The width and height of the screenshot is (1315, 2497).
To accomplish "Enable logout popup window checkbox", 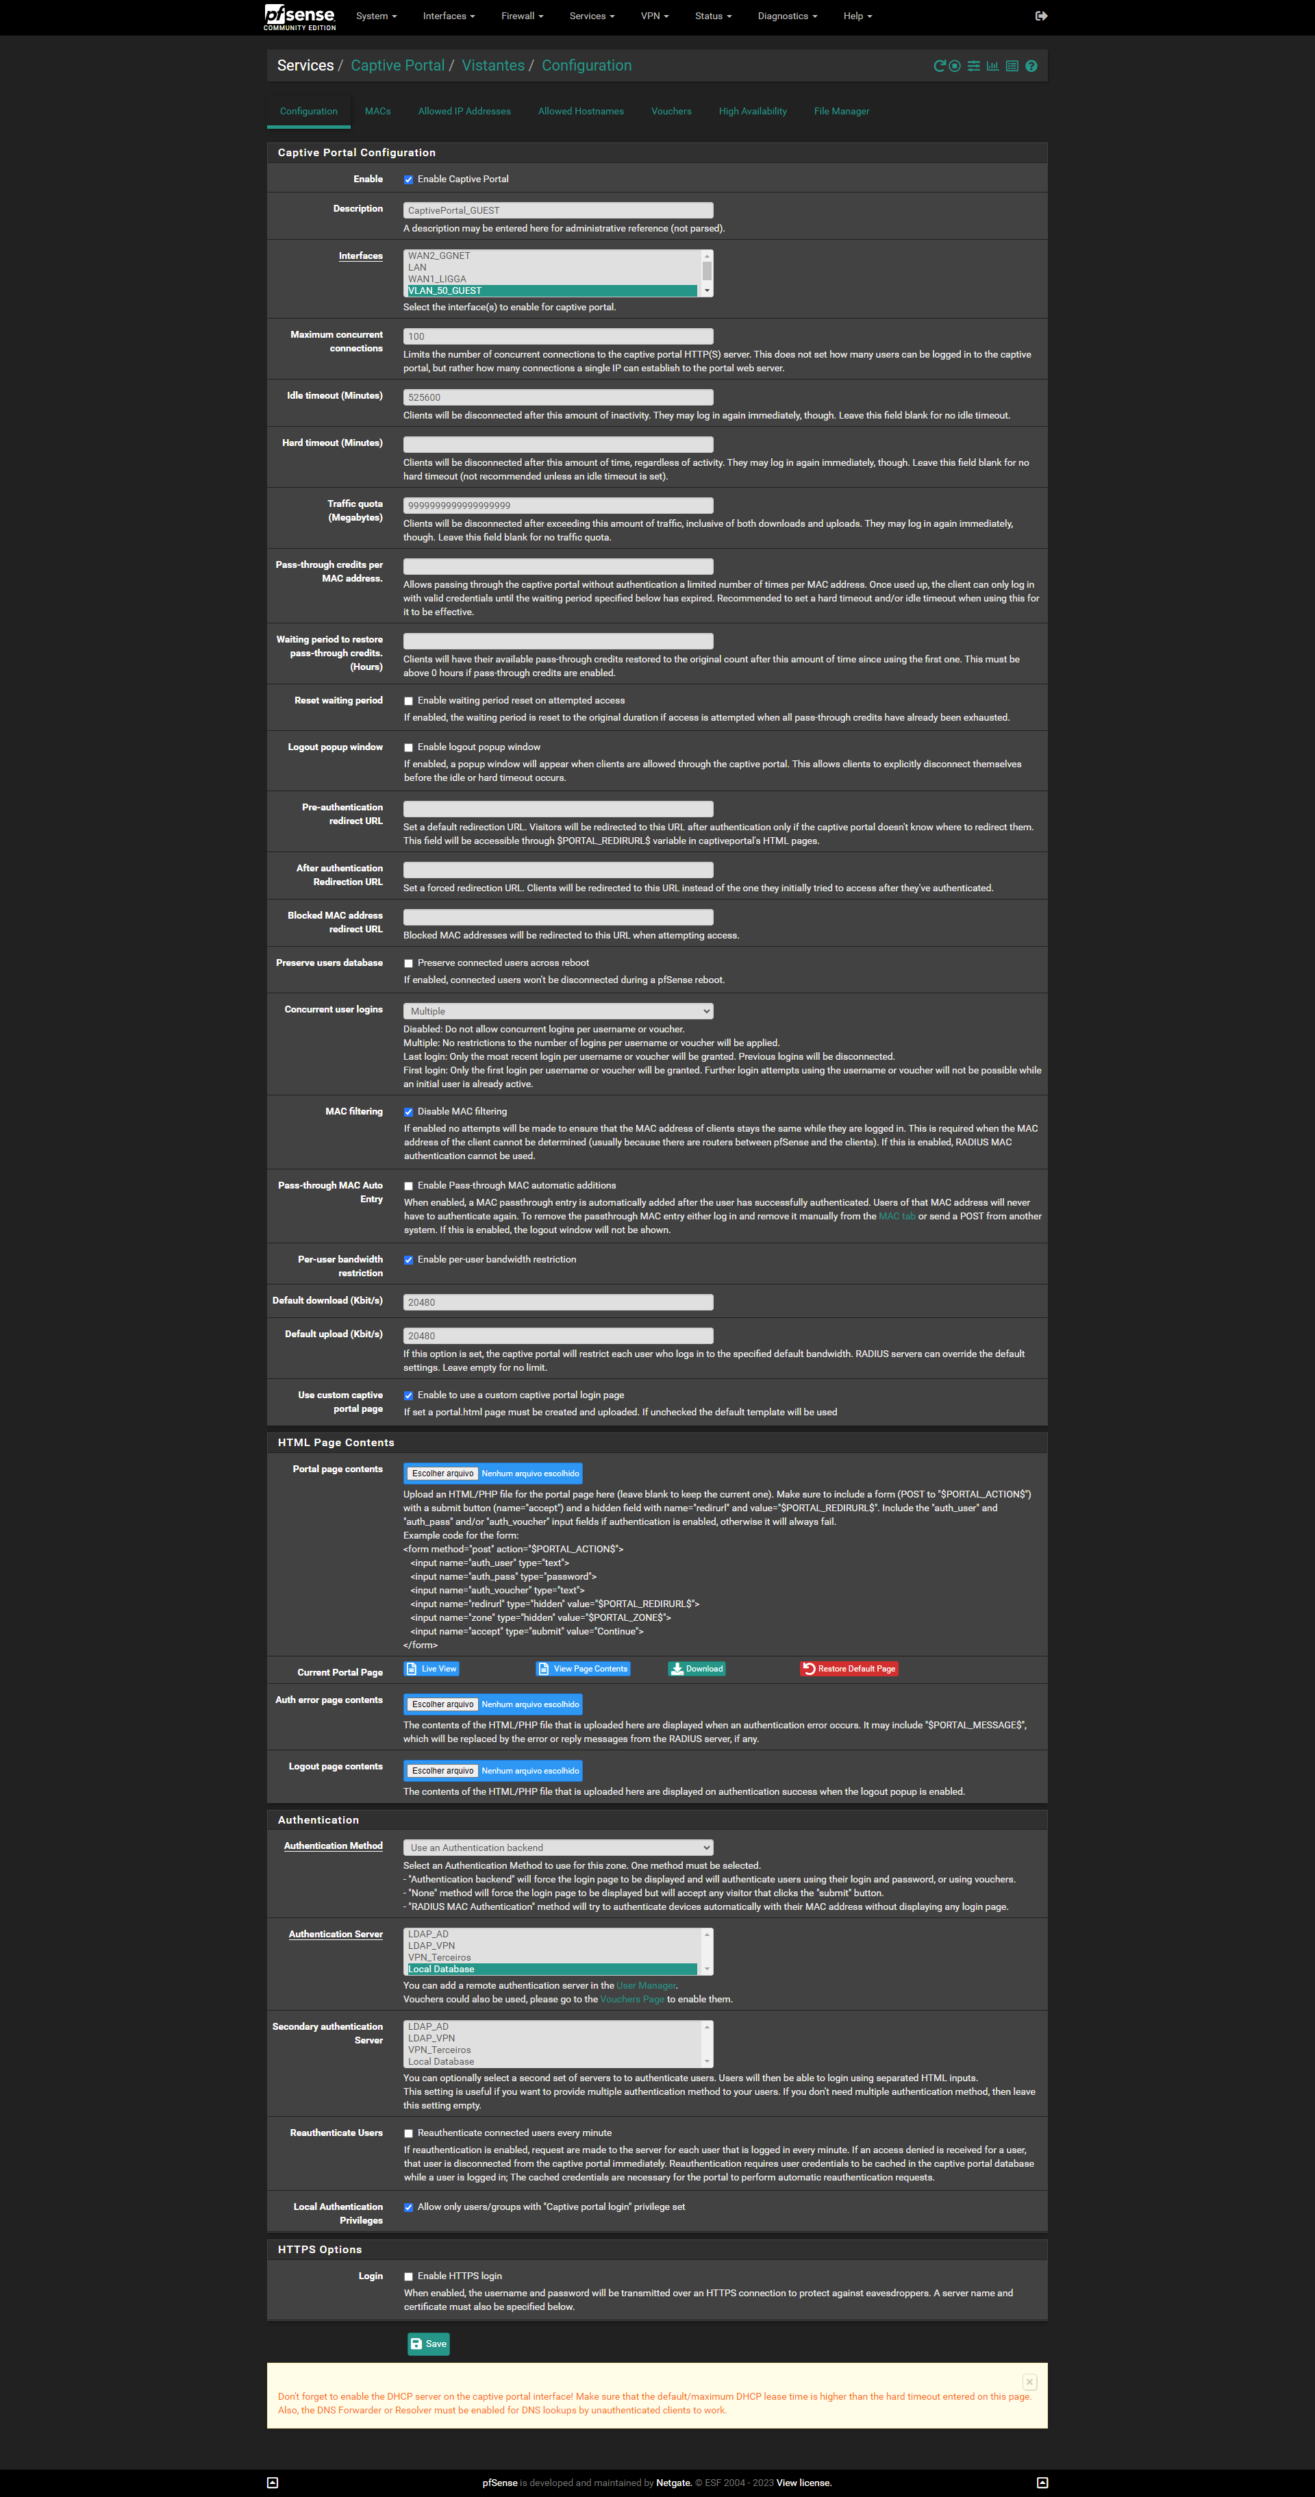I will click(x=408, y=747).
